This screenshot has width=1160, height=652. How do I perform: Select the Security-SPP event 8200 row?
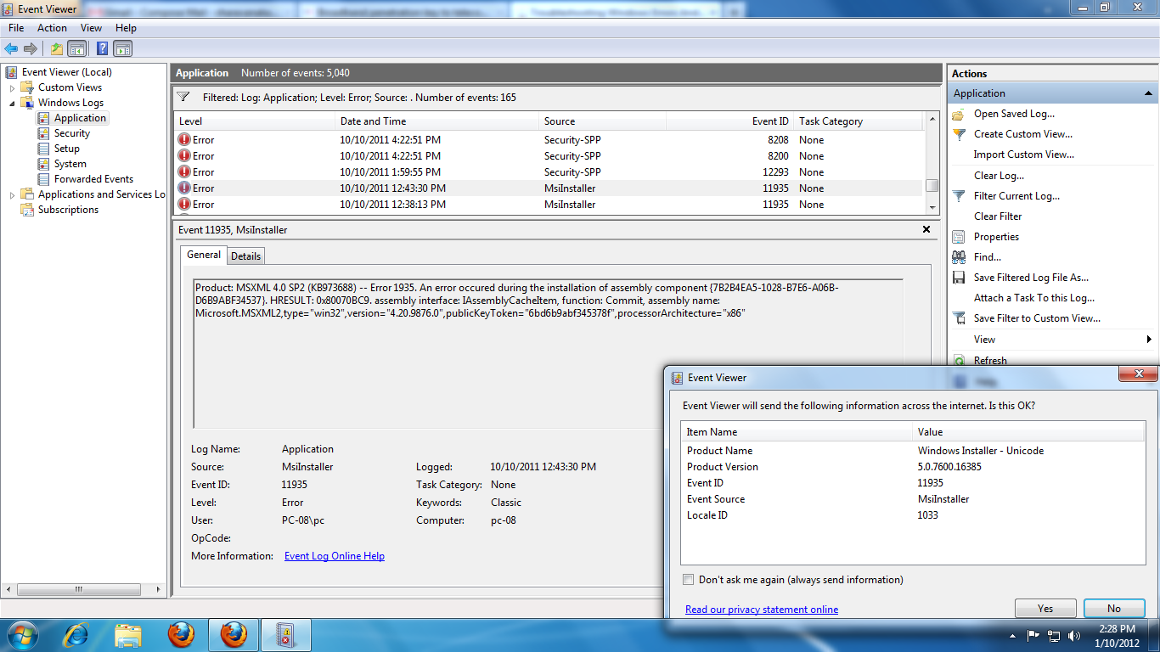coord(549,156)
